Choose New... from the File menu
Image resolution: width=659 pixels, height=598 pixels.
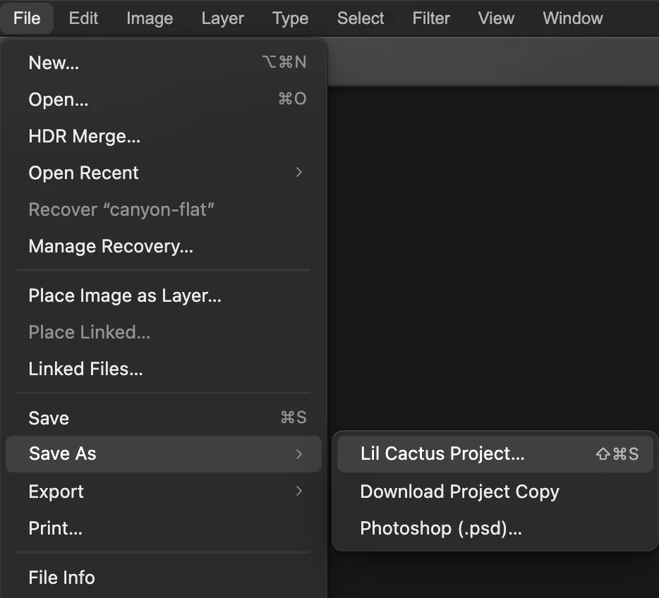pyautogui.click(x=164, y=63)
